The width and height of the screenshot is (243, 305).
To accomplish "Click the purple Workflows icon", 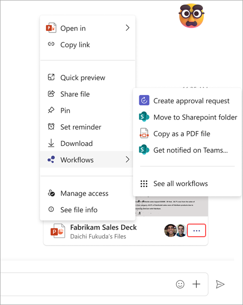I will 51,160.
